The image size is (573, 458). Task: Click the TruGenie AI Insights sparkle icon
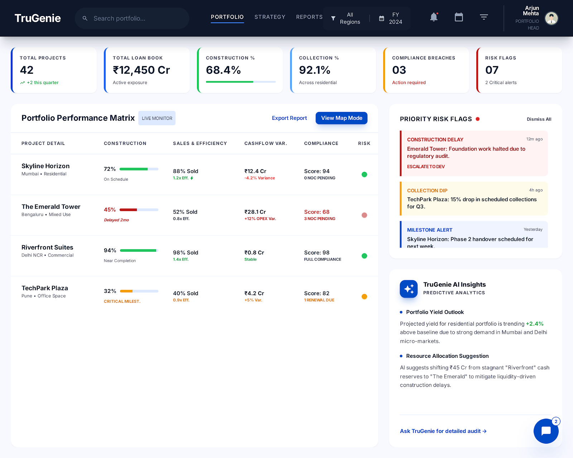click(409, 289)
